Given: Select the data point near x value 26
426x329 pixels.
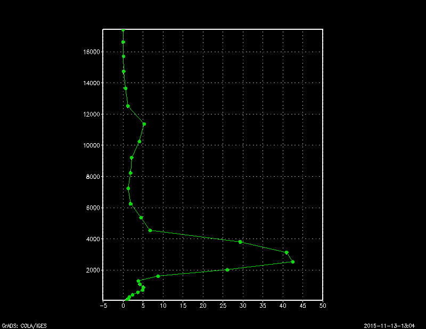Looking at the screenshot, I should tap(227, 270).
